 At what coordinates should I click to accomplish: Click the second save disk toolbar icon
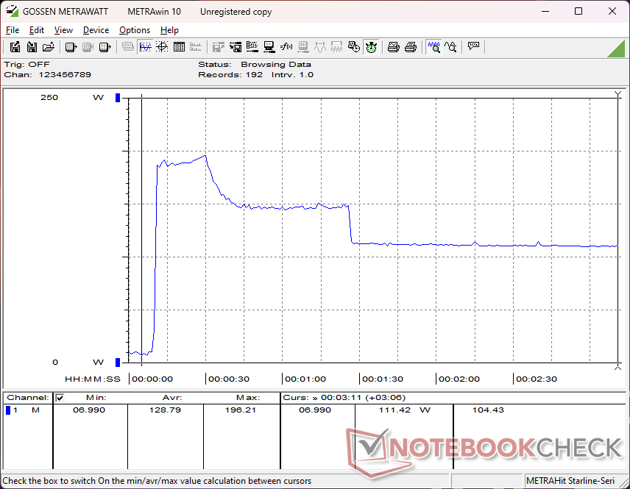(x=32, y=47)
